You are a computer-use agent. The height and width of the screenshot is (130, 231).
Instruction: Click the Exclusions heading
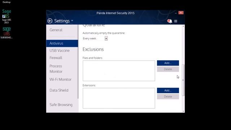click(93, 49)
